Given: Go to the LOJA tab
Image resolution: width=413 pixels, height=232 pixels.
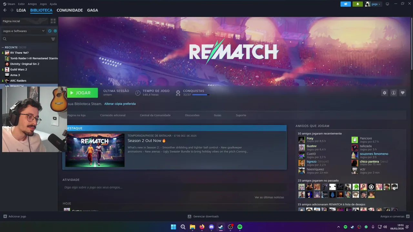Looking at the screenshot, I should (x=21, y=10).
